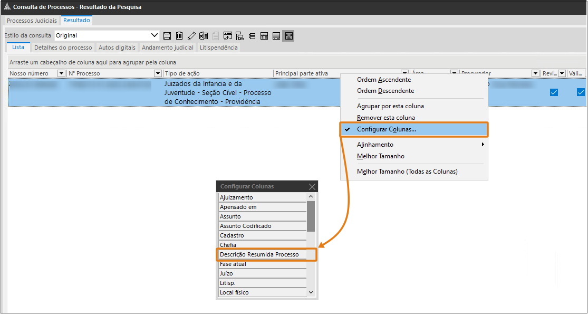The height and width of the screenshot is (314, 588).
Task: Open the Nosso número column filter dropdown
Action: click(62, 73)
